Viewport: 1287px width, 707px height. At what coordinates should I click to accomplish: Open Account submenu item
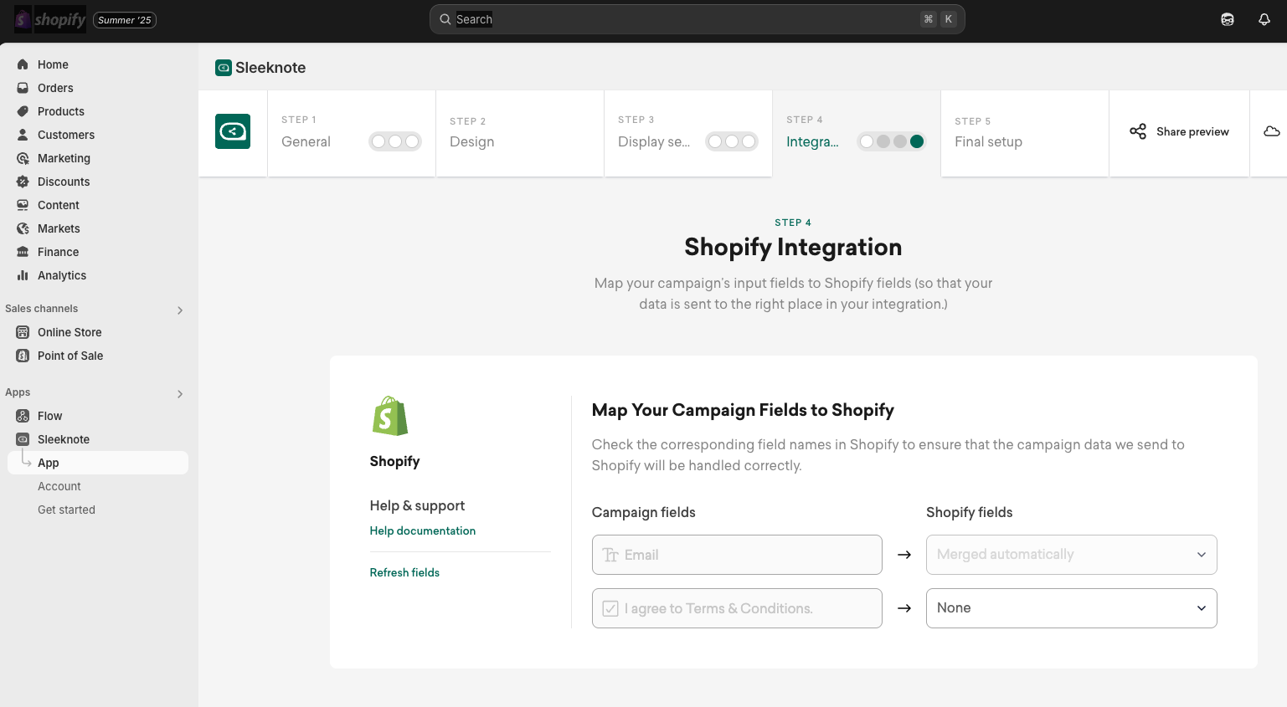point(59,486)
